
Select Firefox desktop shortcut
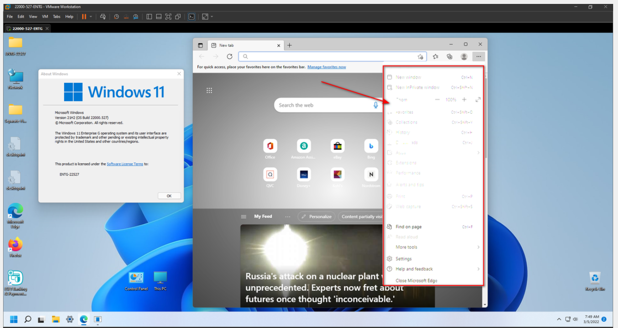[x=15, y=248]
